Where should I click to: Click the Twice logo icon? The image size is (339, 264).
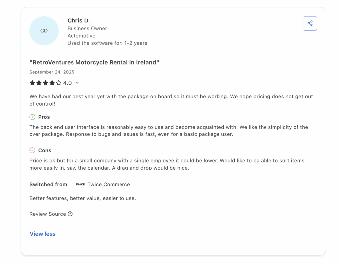point(80,184)
